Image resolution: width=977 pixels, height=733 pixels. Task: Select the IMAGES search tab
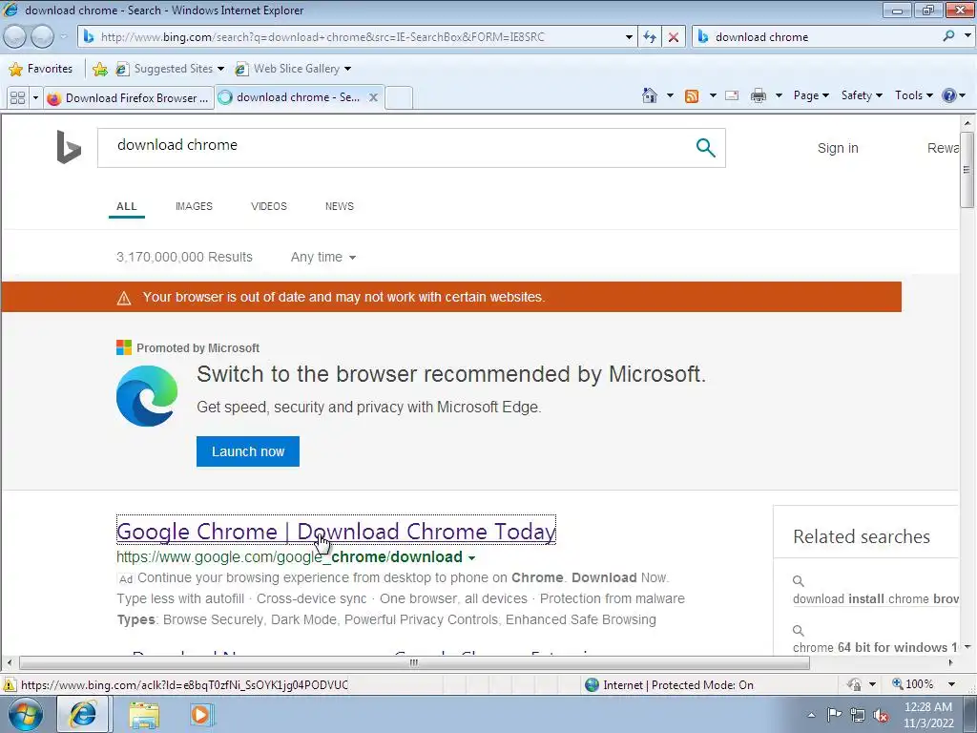coord(194,206)
